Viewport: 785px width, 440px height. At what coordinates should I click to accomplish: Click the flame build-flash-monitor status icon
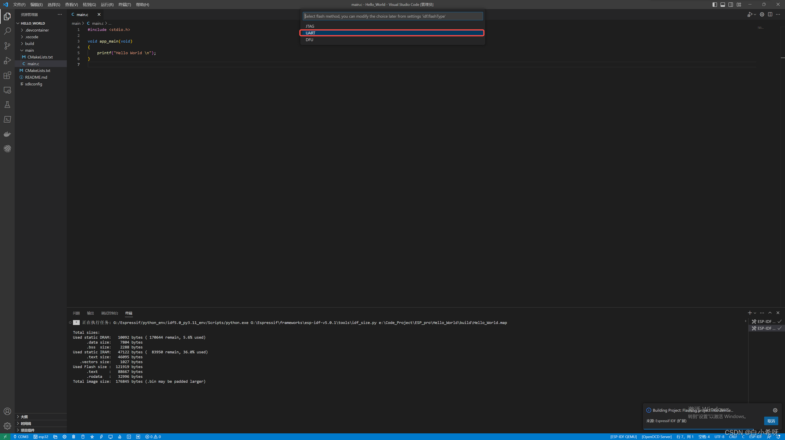tap(120, 436)
